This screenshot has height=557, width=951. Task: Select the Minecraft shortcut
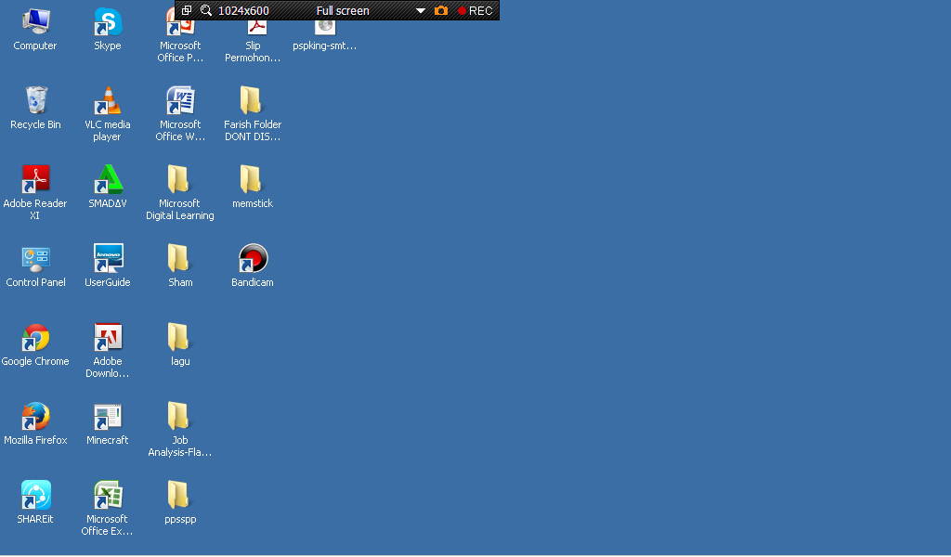click(x=108, y=417)
